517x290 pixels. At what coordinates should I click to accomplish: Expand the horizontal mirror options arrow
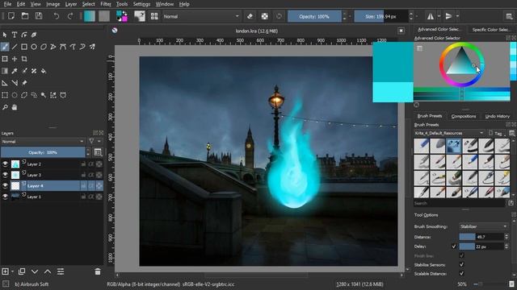coord(439,16)
